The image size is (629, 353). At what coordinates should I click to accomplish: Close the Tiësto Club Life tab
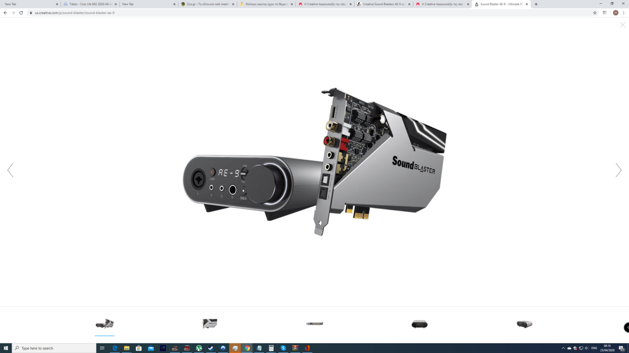pyautogui.click(x=115, y=4)
